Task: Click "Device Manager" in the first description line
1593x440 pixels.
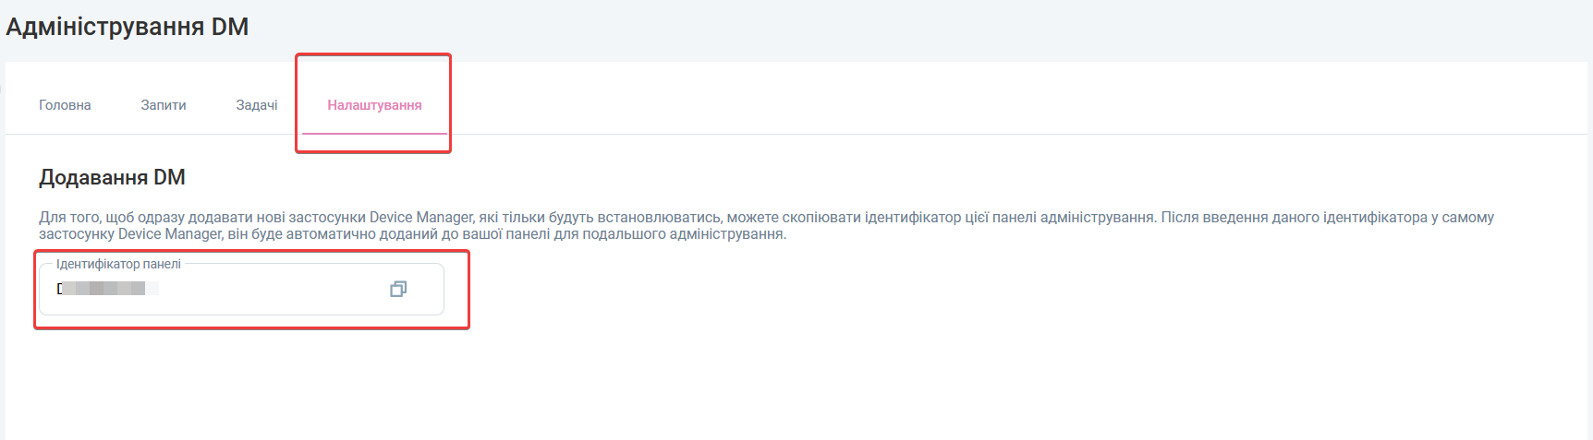Action: coord(421,218)
